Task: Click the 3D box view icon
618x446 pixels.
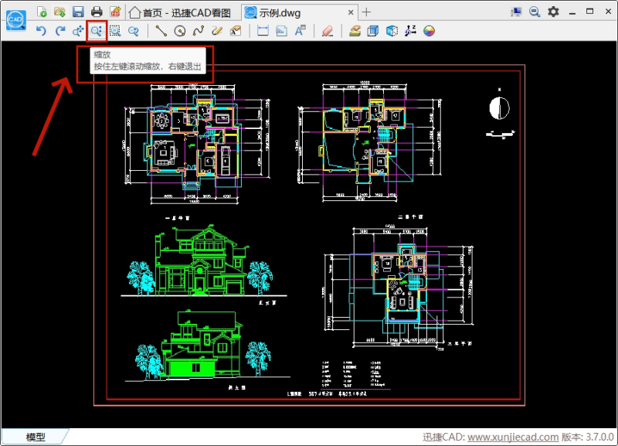Action: (373, 31)
